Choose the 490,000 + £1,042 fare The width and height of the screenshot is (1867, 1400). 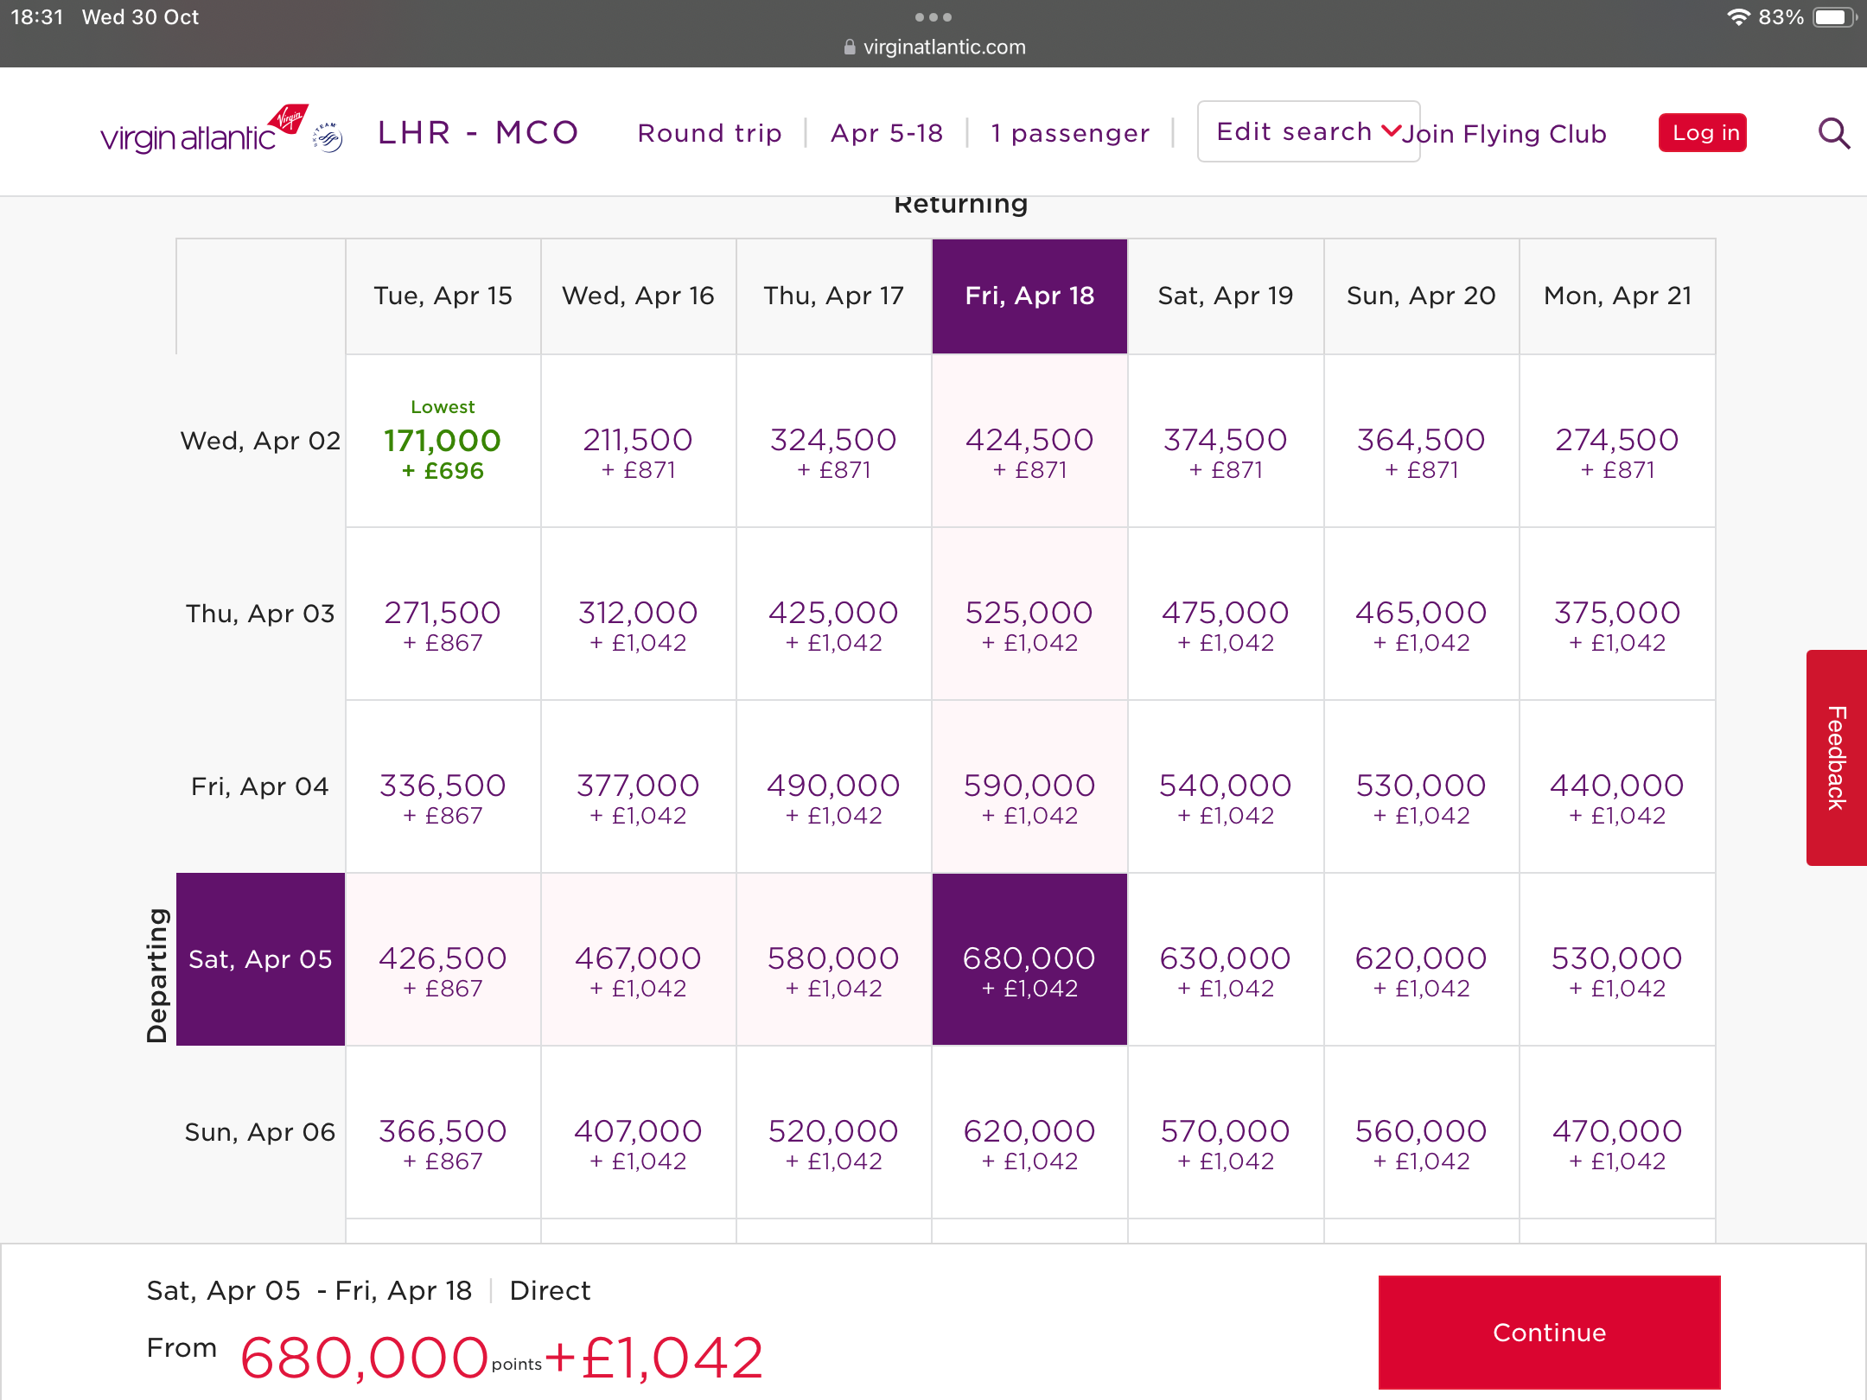(x=834, y=786)
